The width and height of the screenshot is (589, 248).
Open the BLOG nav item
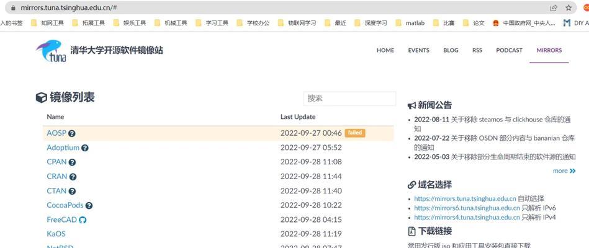click(451, 50)
